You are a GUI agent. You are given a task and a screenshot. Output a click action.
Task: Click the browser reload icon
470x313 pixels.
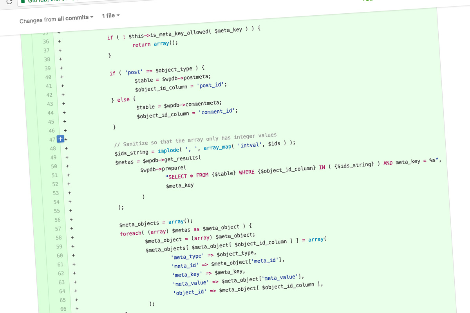tap(9, 2)
